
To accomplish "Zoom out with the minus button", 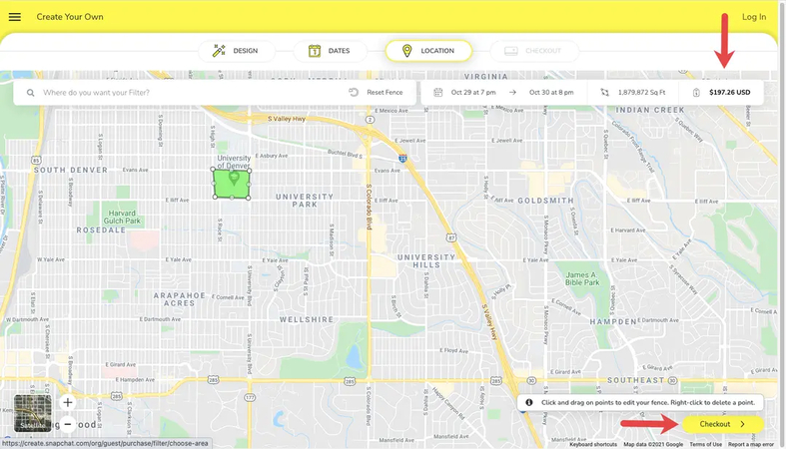I will [x=68, y=424].
